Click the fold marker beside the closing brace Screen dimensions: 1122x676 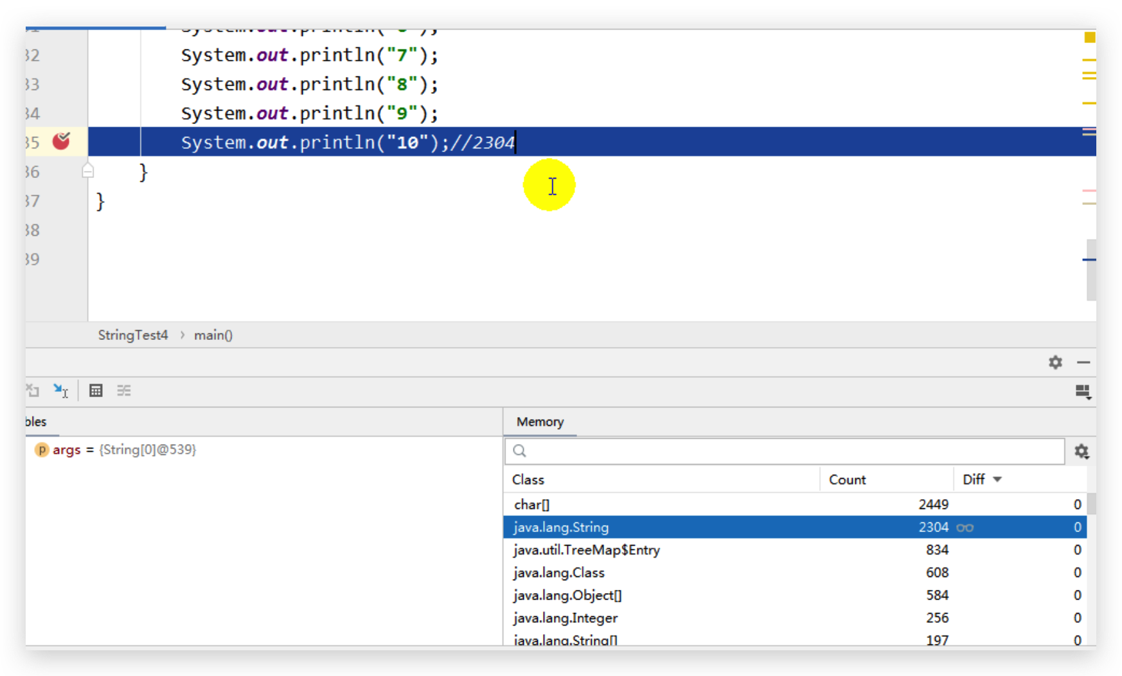click(88, 171)
